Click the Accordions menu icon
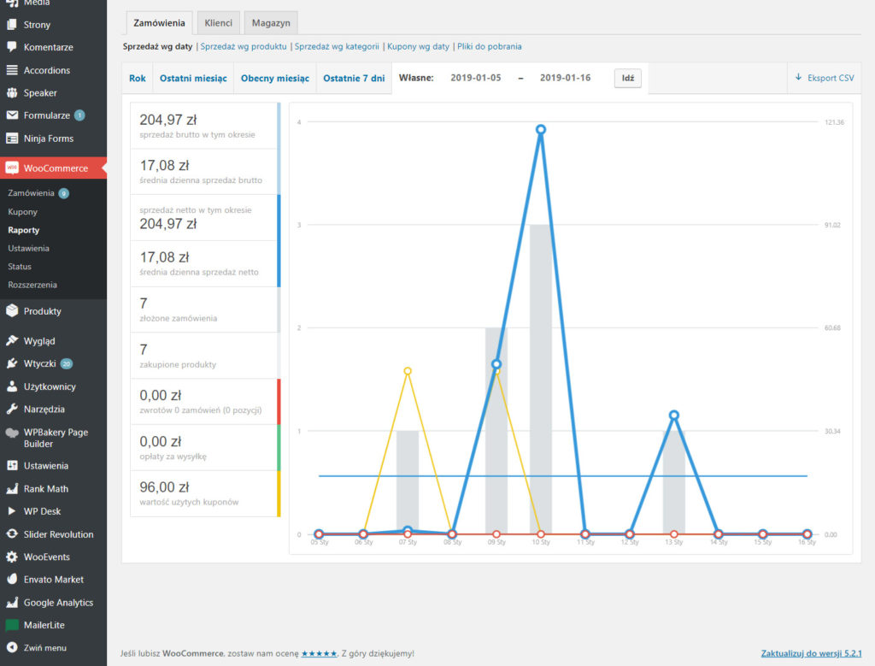Screen dimensions: 875x666 coord(12,70)
